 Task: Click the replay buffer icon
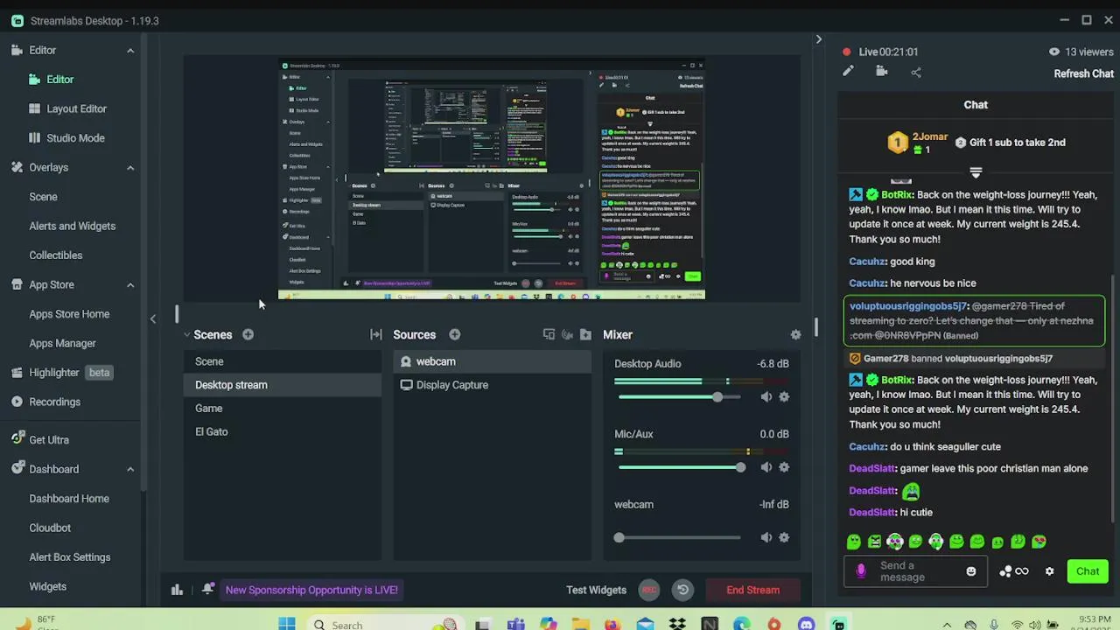coord(682,590)
